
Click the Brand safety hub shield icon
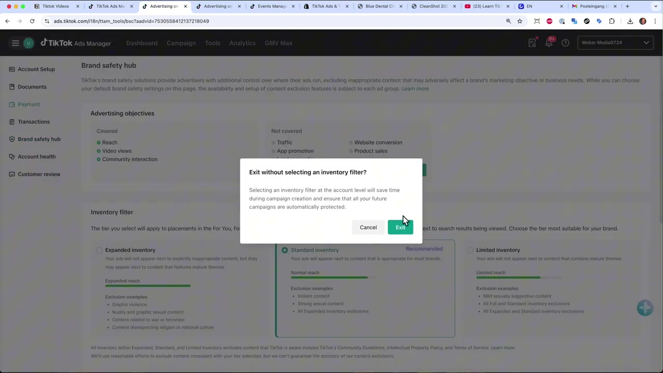click(x=12, y=139)
